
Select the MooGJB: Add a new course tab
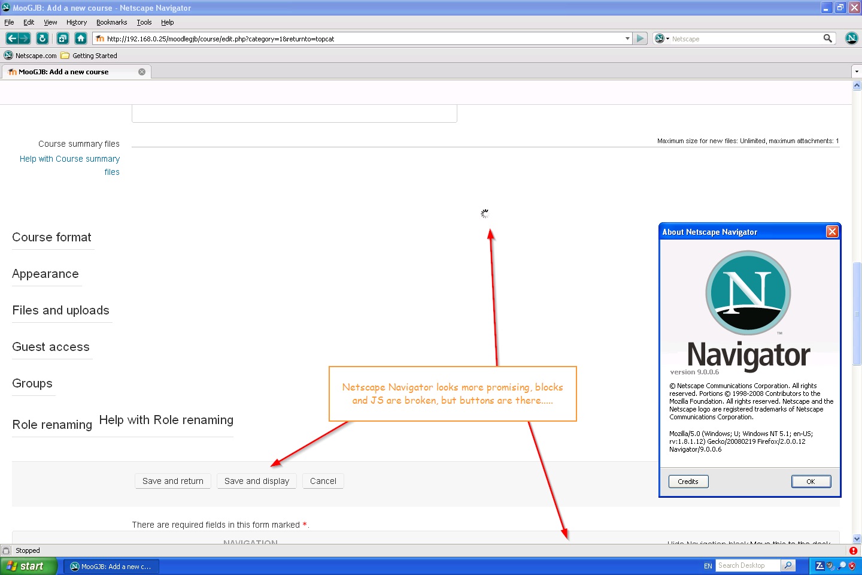pyautogui.click(x=76, y=72)
